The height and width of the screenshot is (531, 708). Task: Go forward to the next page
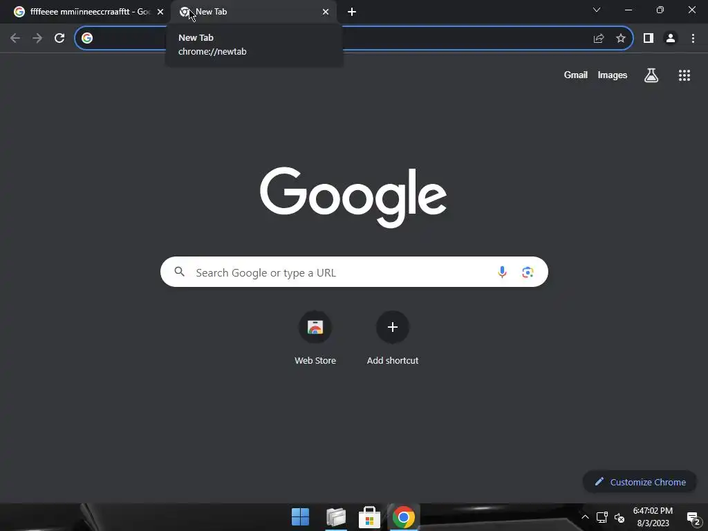coord(37,38)
